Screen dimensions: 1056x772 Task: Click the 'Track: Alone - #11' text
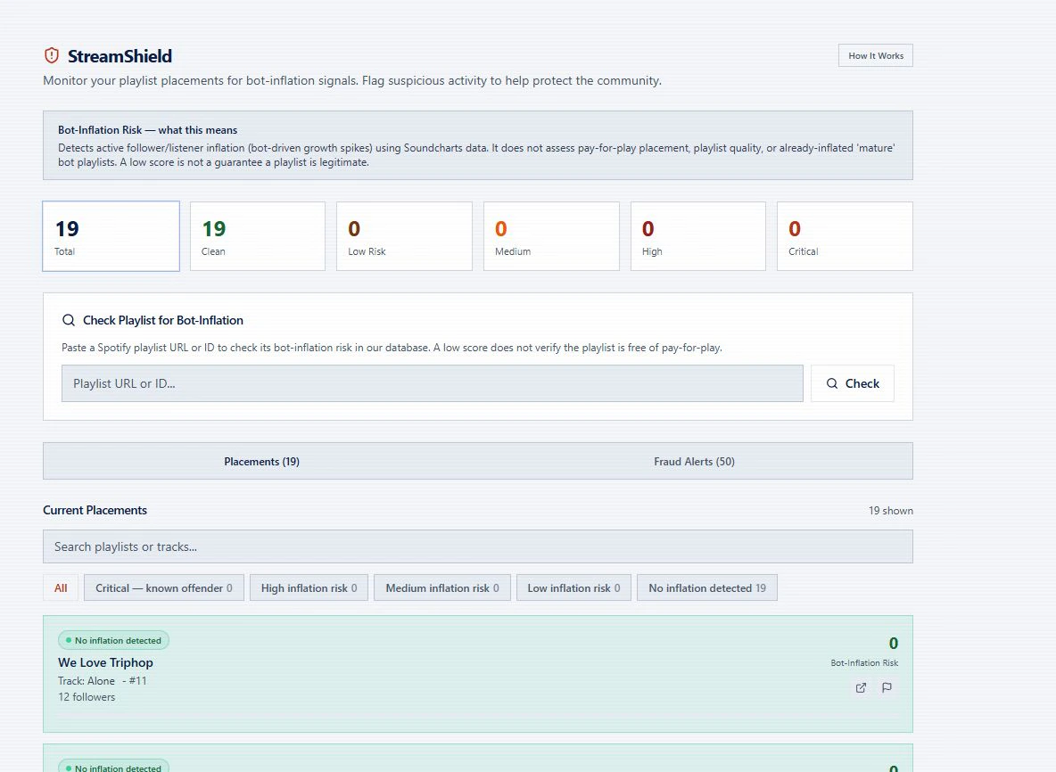[103, 681]
